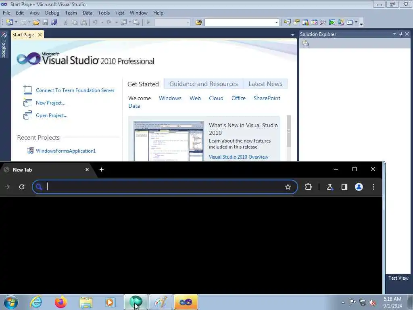Click the Cut scissors icon
413x310 pixels.
click(x=66, y=23)
